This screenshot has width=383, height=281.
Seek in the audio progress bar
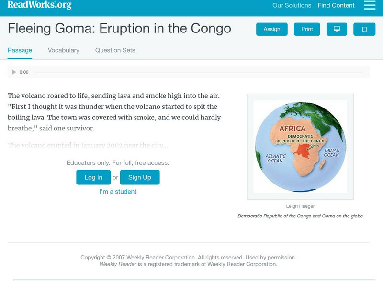point(199,72)
